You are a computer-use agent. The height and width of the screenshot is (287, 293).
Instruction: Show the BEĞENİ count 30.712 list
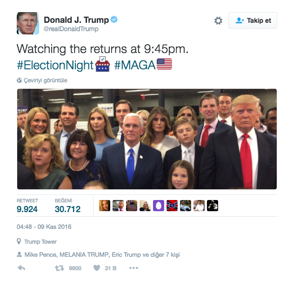67,206
